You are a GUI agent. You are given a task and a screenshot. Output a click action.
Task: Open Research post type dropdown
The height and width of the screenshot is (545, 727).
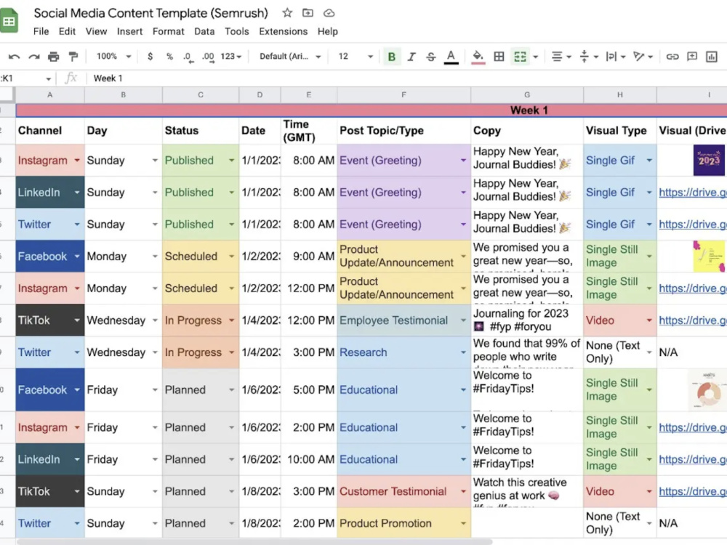pos(462,352)
